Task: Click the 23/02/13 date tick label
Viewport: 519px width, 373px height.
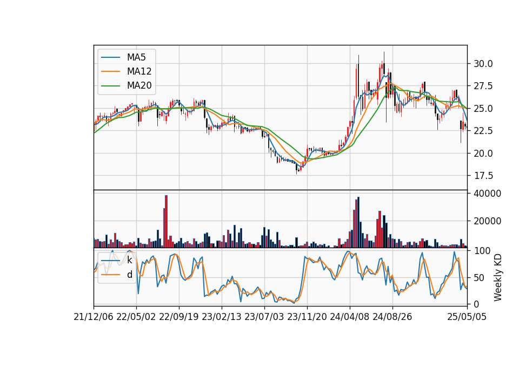Action: 222,317
